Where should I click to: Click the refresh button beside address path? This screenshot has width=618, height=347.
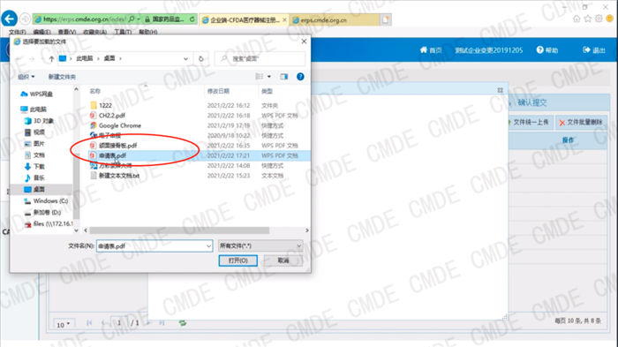click(201, 59)
